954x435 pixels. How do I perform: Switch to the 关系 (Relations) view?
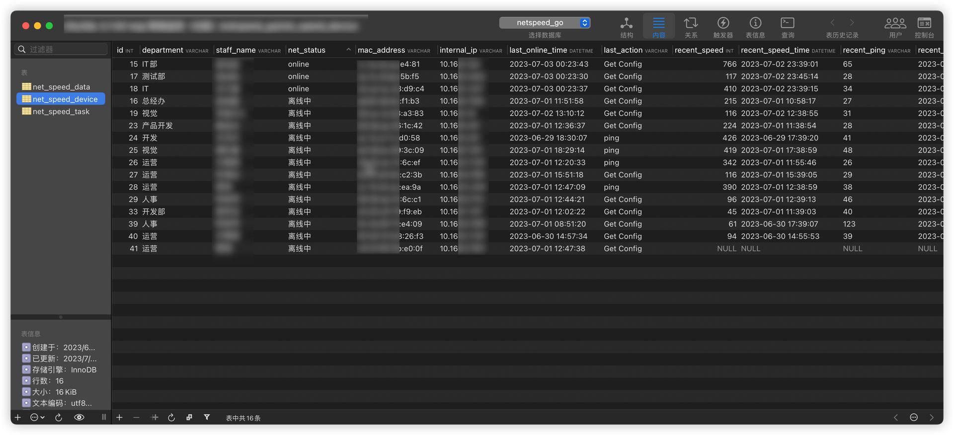coord(691,27)
